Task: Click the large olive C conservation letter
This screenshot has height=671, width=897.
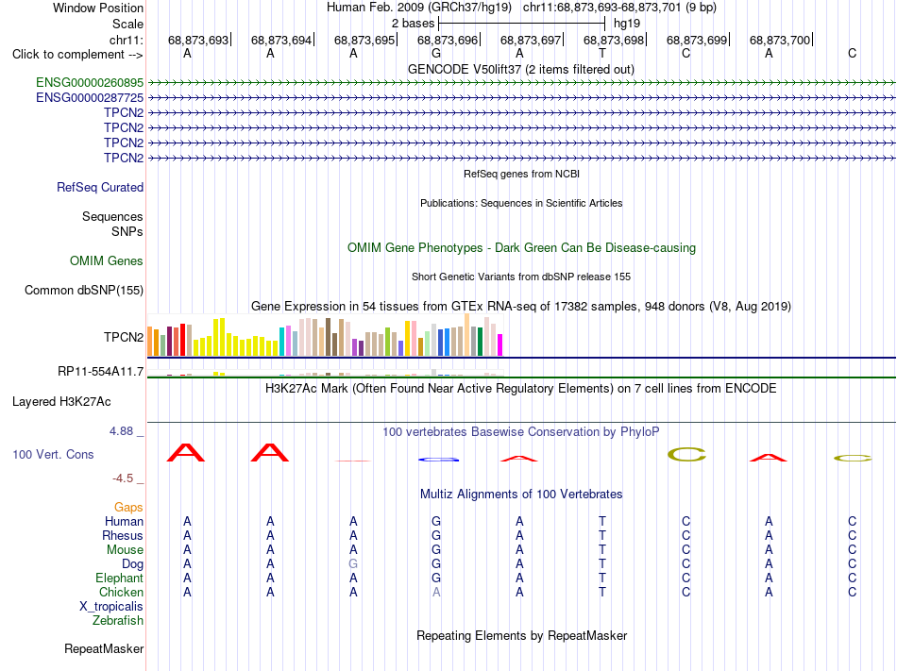Action: [x=686, y=455]
